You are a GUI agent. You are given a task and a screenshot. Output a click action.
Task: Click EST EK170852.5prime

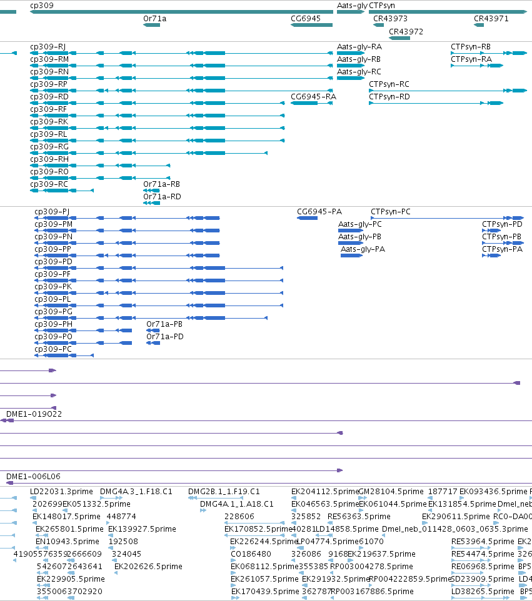pyautogui.click(x=259, y=529)
